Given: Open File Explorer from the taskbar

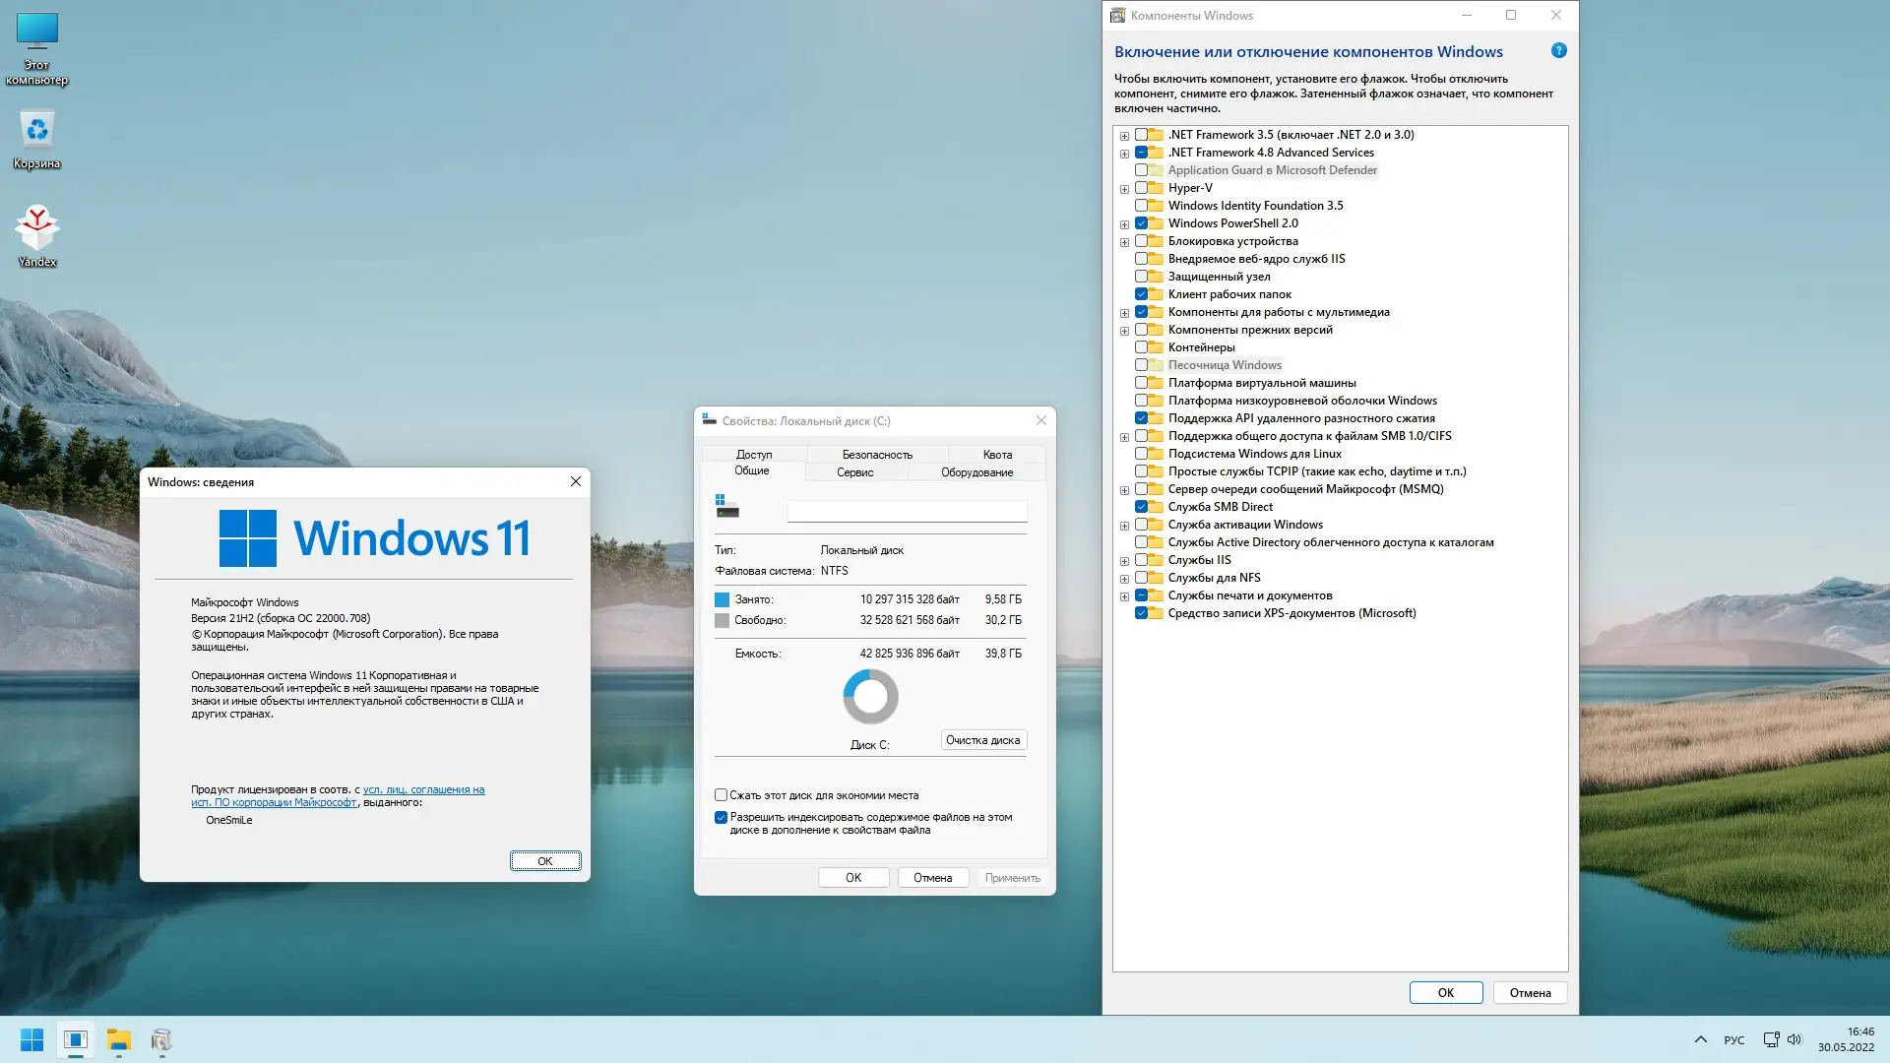Looking at the screenshot, I should coord(118,1039).
